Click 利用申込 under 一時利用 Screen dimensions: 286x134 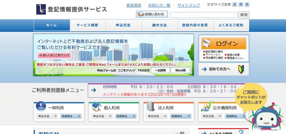[x=71, y=116]
